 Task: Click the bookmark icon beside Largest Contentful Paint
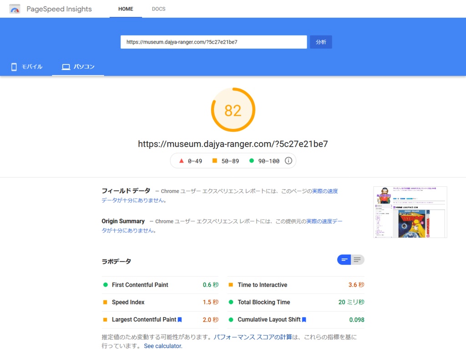179,319
